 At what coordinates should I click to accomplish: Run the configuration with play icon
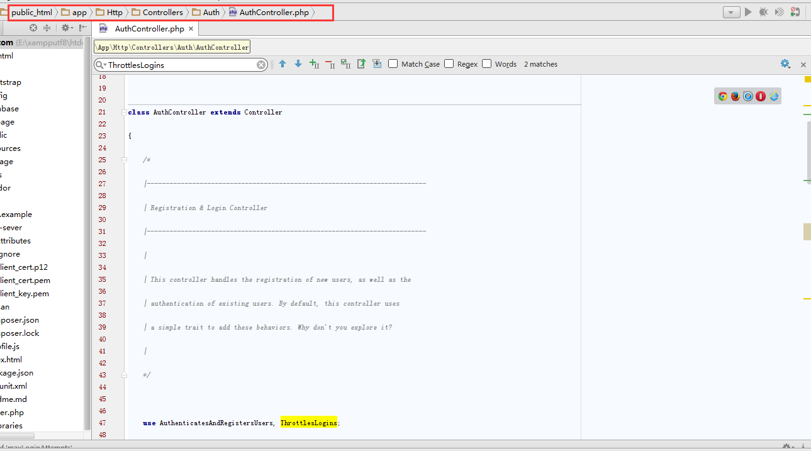pos(748,12)
